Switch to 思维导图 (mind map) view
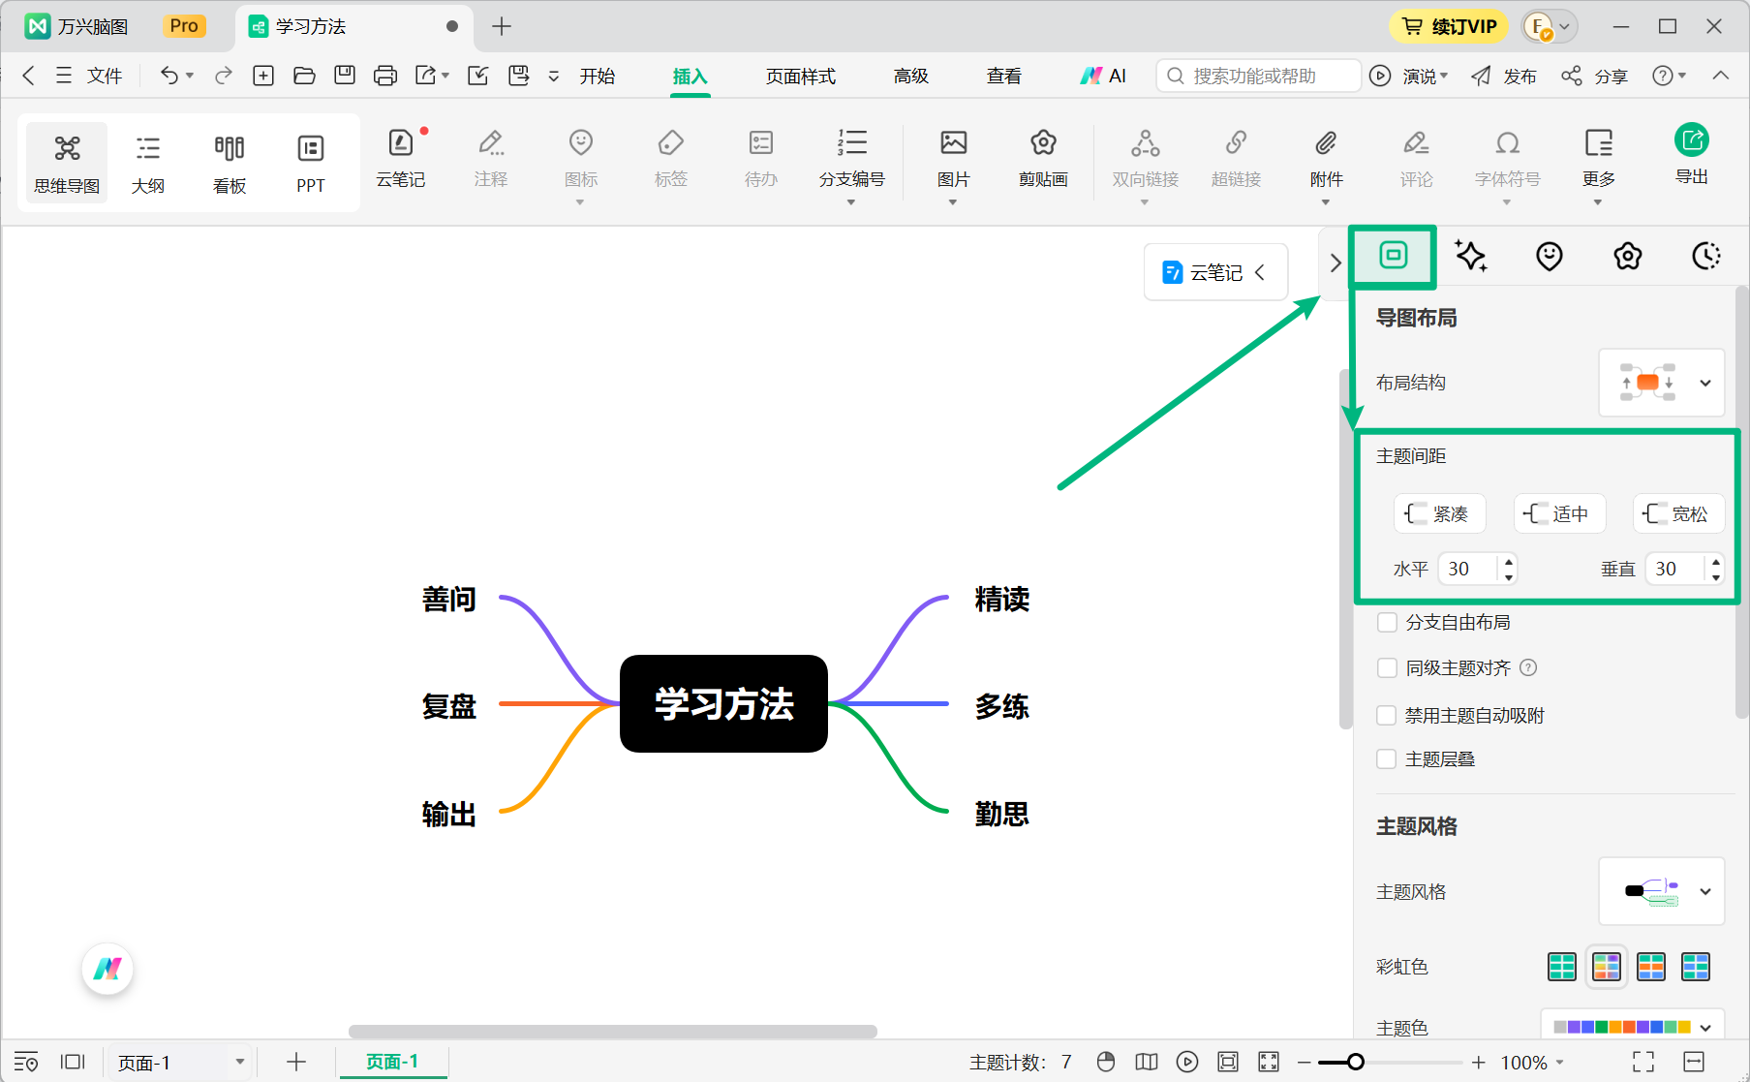1750x1082 pixels. (x=67, y=163)
